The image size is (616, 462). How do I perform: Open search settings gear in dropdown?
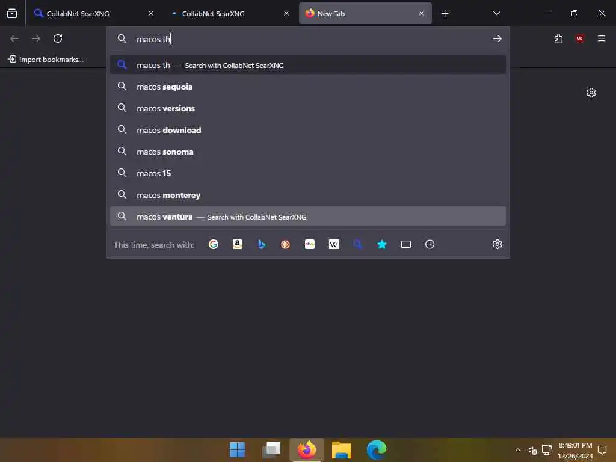click(x=497, y=244)
